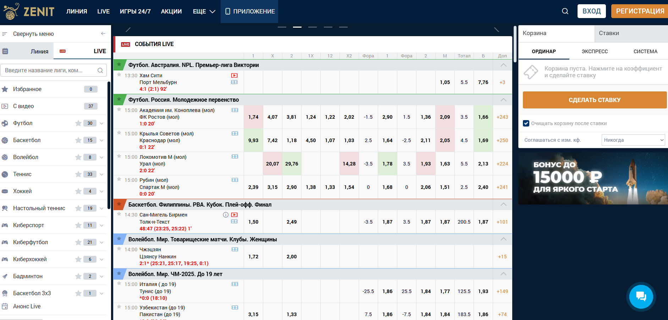This screenshot has height=320, width=668.
Task: Next banner arrow at top right
Action: [x=497, y=30]
